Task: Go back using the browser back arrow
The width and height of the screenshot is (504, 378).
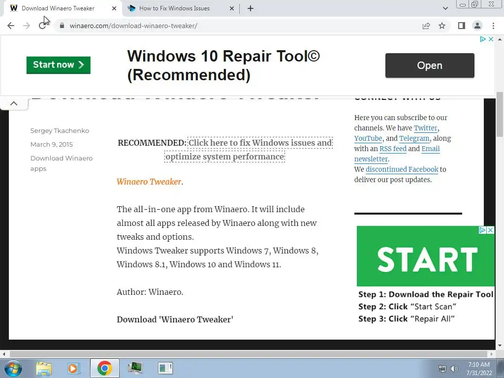Action: pos(11,26)
